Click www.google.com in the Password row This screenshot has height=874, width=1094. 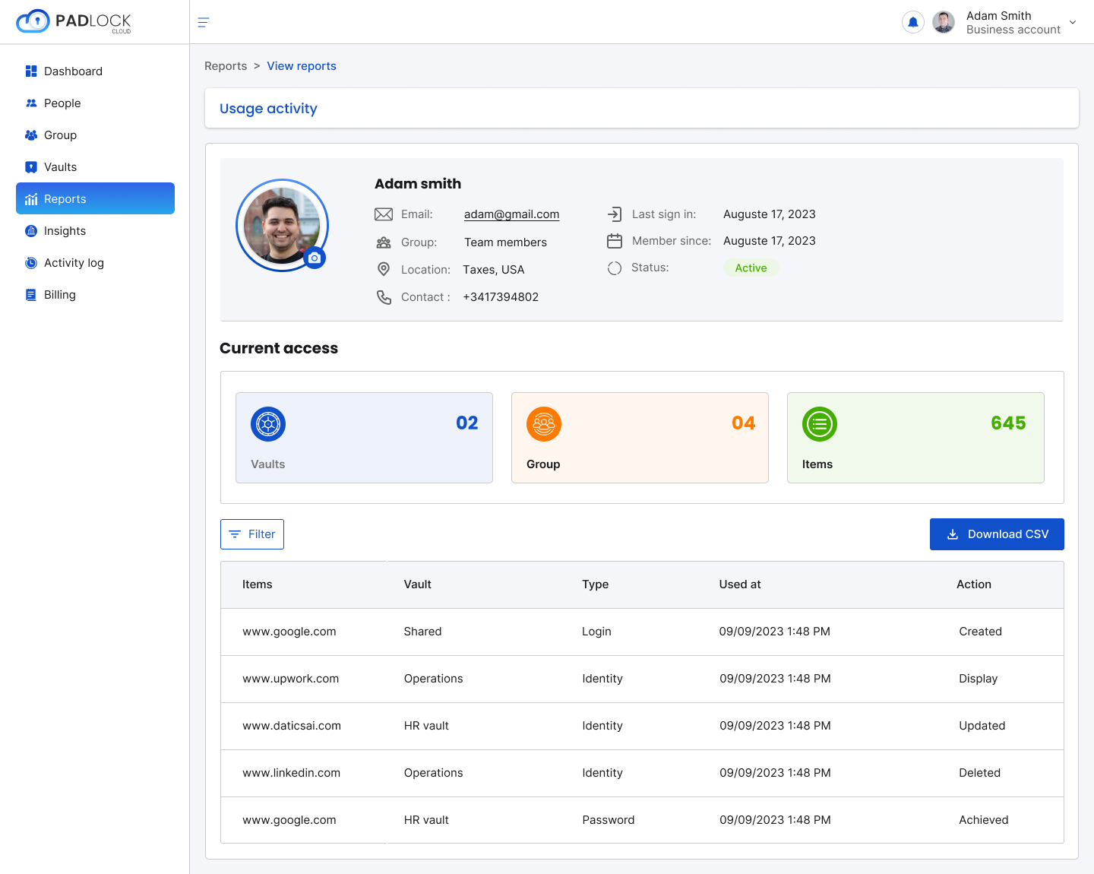click(289, 820)
